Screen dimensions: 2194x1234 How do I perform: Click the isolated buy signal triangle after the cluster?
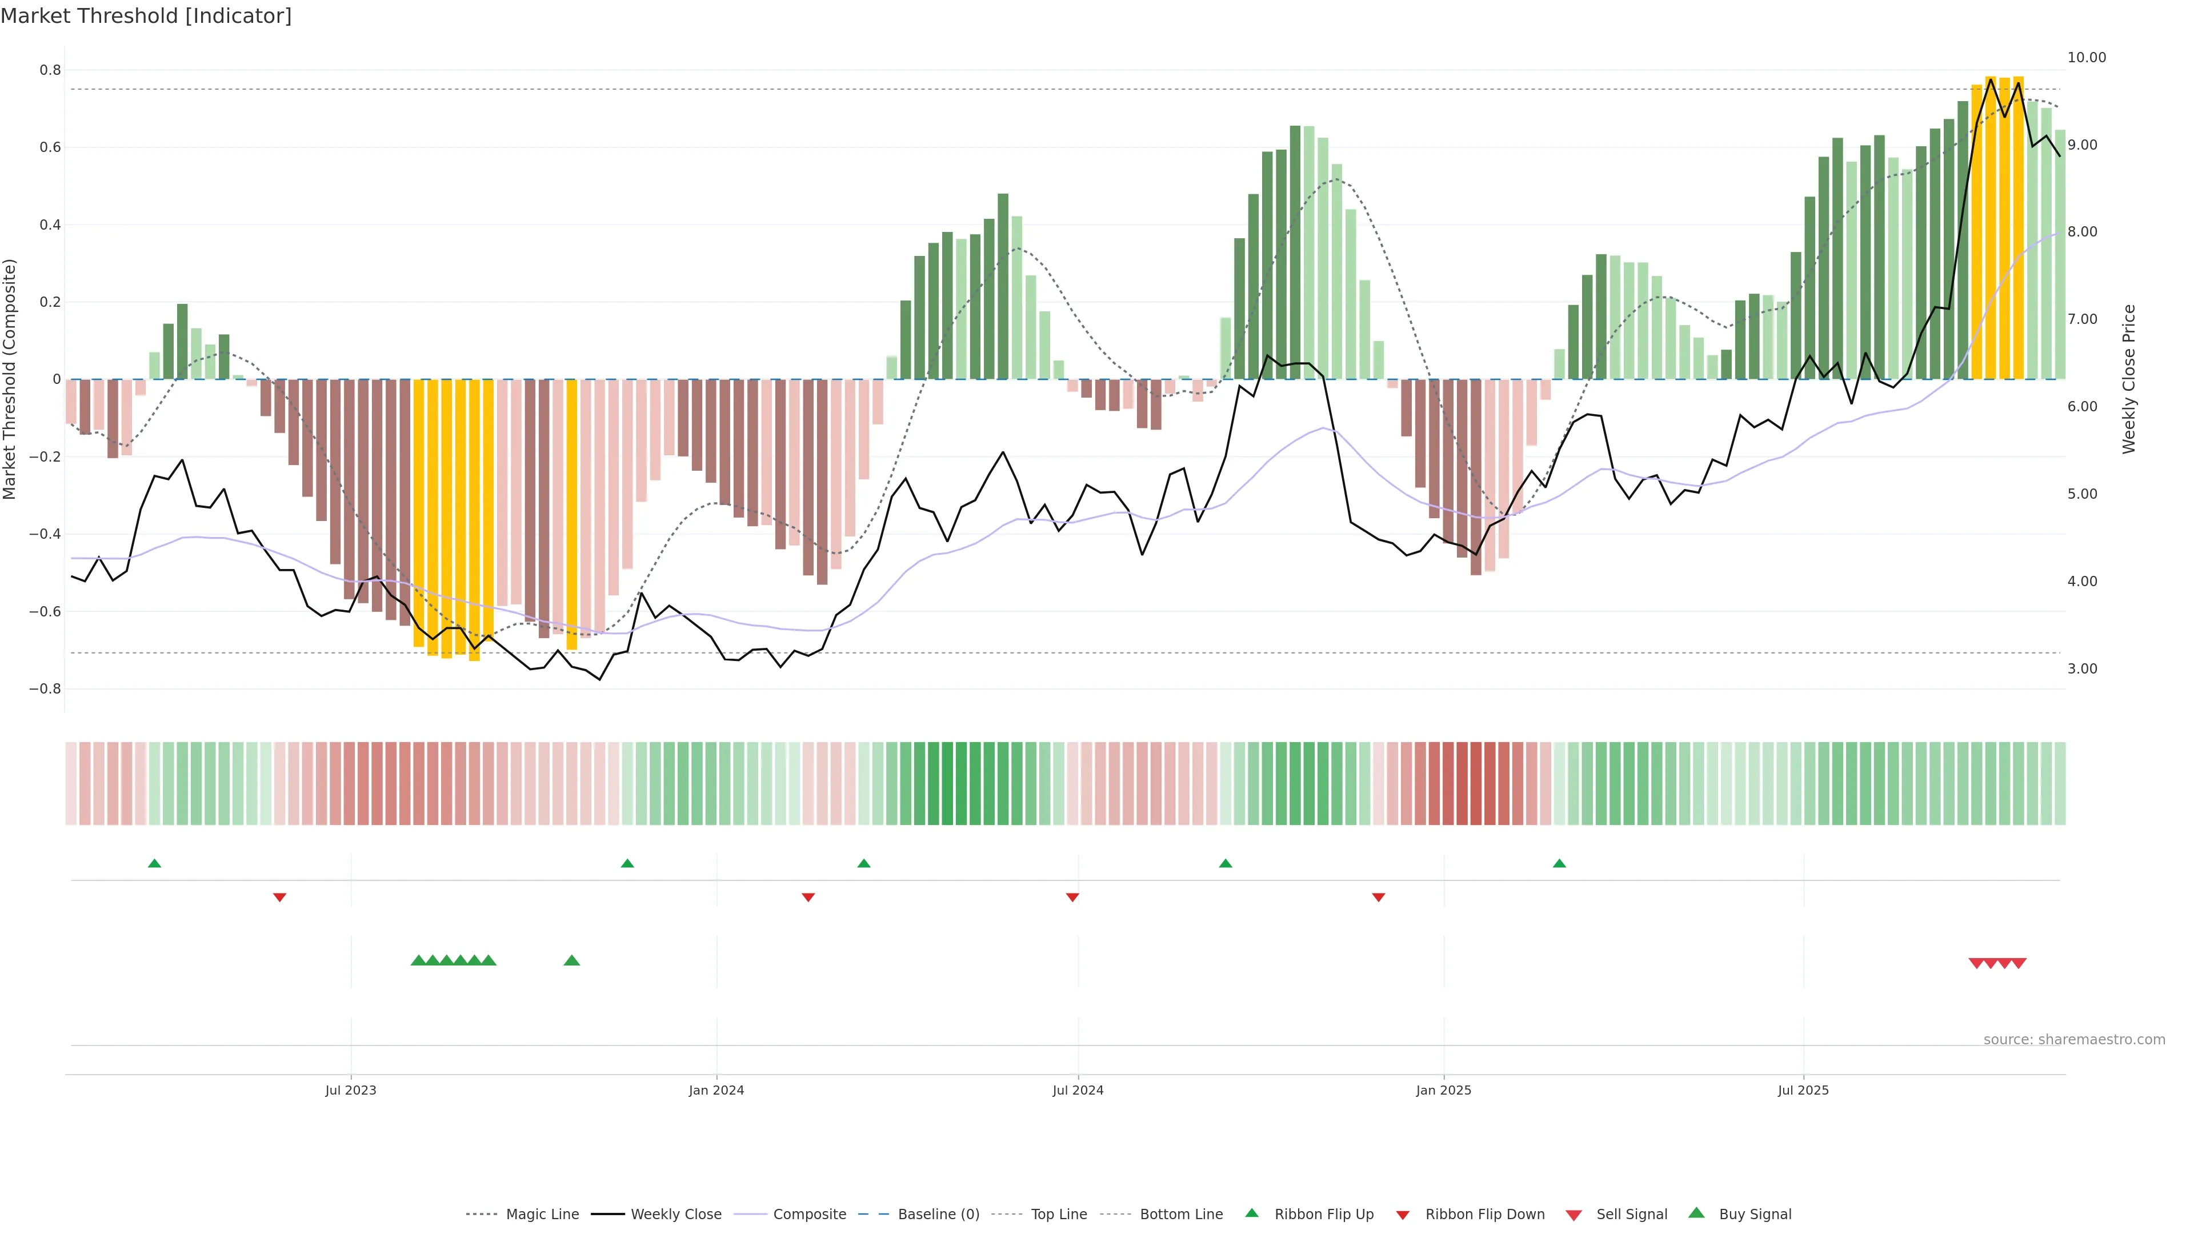tap(571, 960)
